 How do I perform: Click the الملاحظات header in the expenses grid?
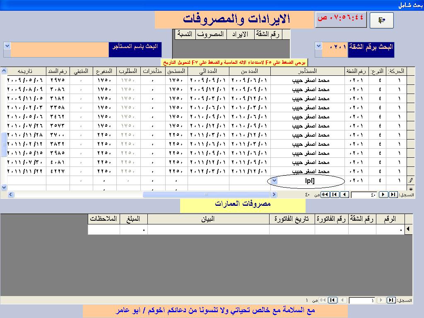104,219
